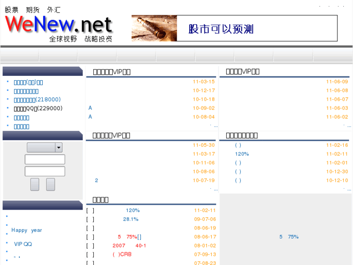This screenshot has width=353, height=265.
Task: Click the date 10-08-06
Action: pos(204,172)
